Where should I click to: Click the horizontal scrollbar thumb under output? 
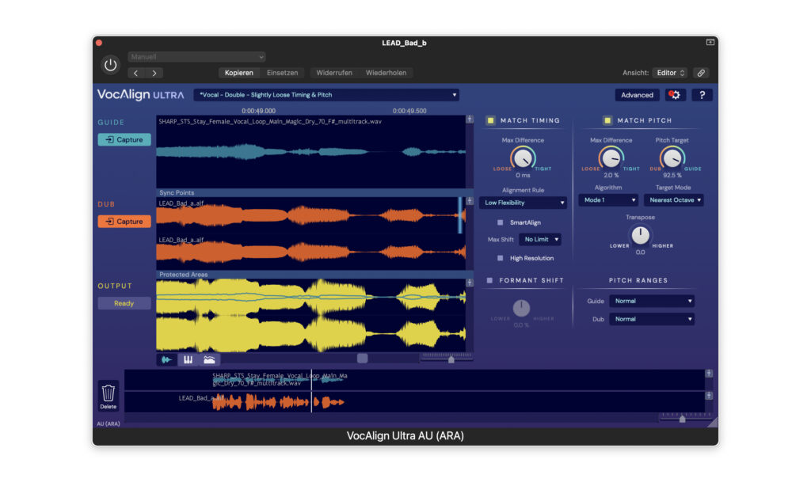click(x=362, y=358)
